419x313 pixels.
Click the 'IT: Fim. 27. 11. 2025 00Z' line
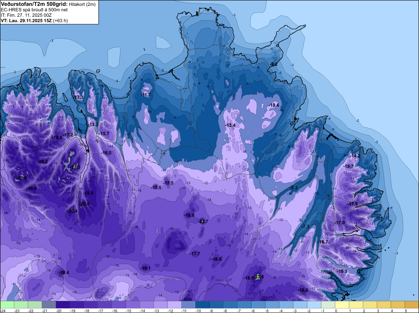pyautogui.click(x=26, y=15)
